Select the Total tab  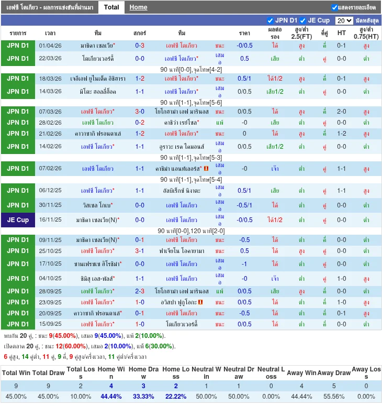tap(111, 7)
